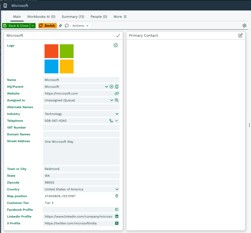Open website link icon beside microsoft.com
251x233 pixels.
117,93
